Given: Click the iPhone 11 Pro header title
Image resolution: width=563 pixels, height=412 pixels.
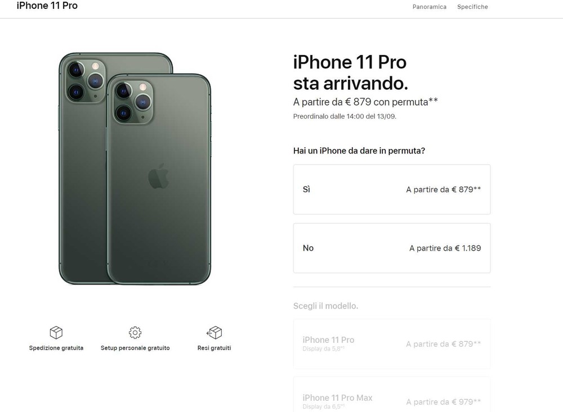Looking at the screenshot, I should coord(47,6).
